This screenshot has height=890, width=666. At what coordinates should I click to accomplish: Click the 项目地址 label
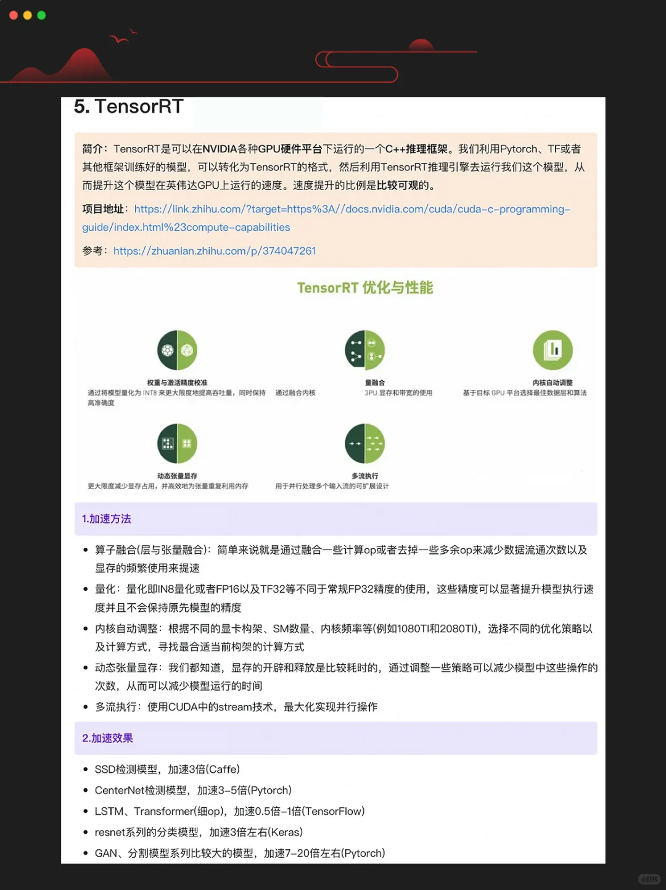(x=103, y=209)
